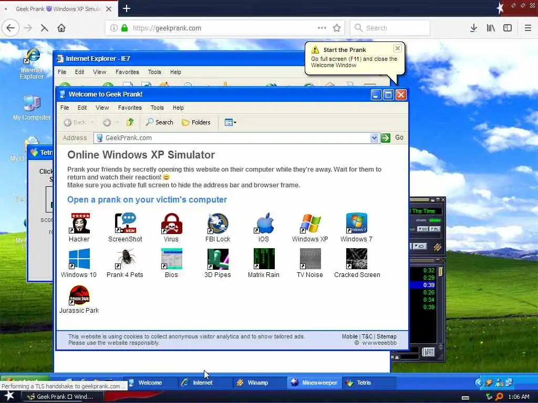The width and height of the screenshot is (538, 403).
Task: Open the Tools menu in Welcome window
Action: point(157,108)
